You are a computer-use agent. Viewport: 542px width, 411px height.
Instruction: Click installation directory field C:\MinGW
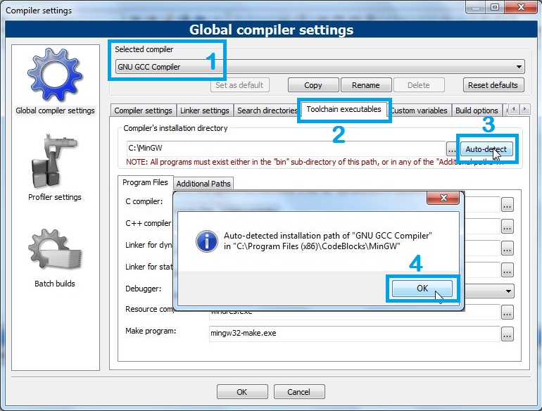point(286,148)
